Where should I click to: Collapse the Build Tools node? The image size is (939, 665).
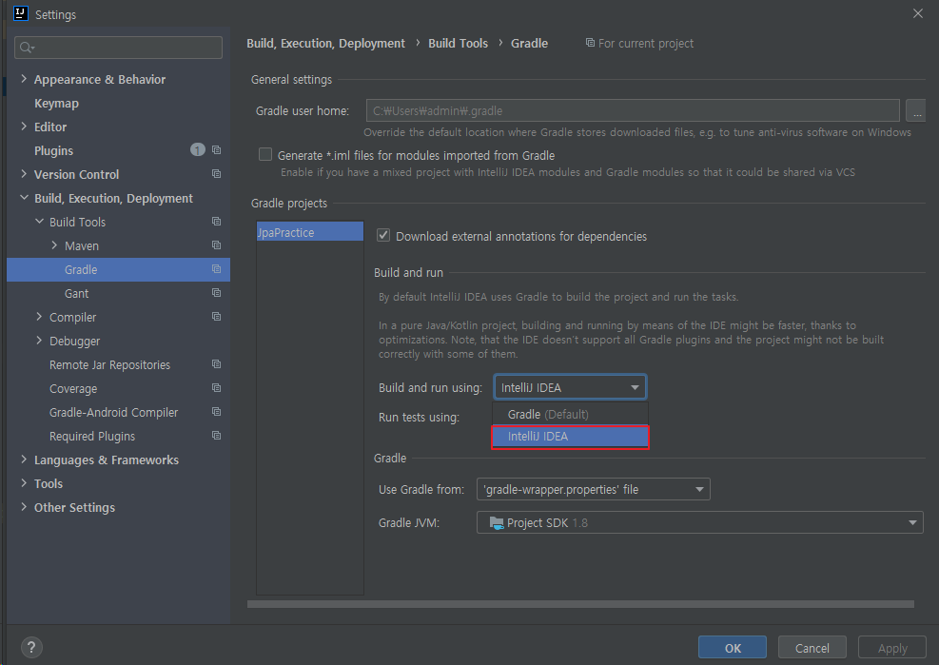40,221
